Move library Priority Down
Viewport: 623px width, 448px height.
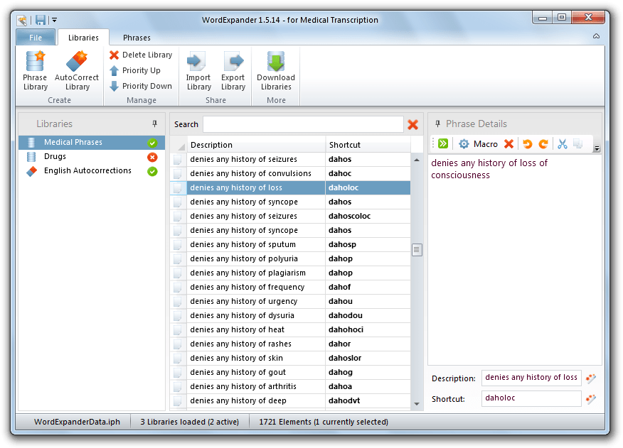pos(141,86)
